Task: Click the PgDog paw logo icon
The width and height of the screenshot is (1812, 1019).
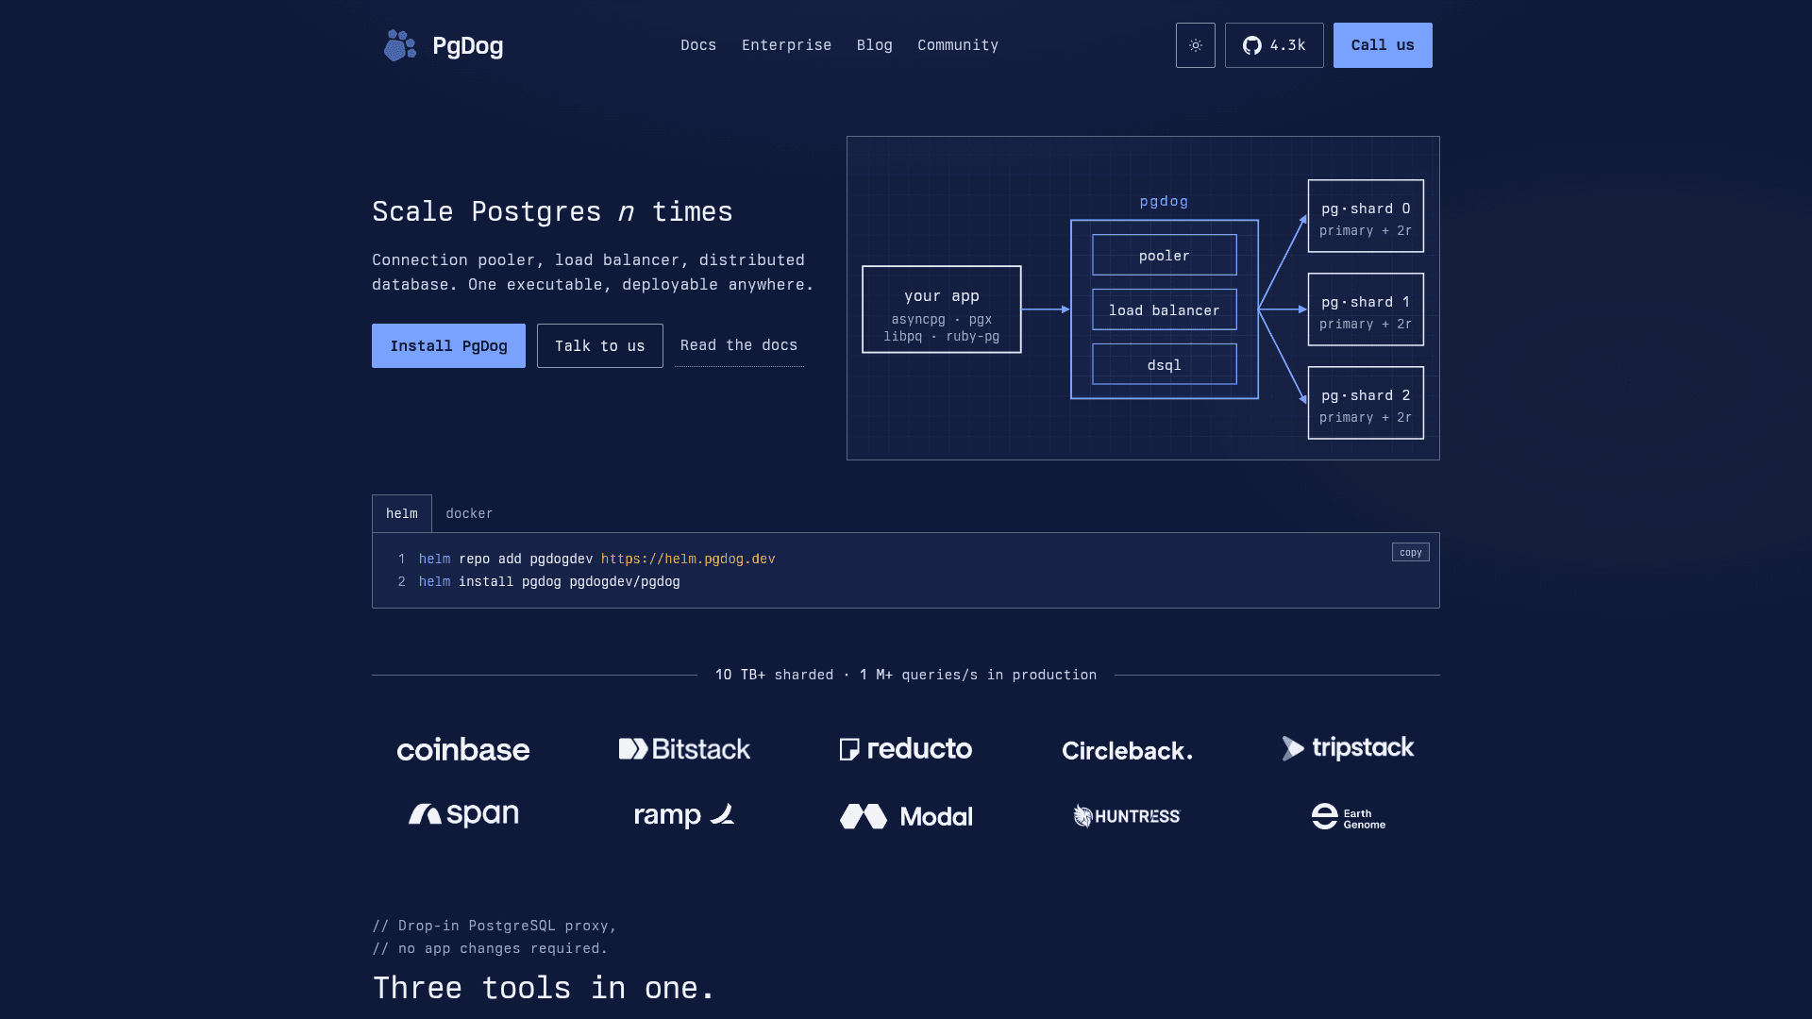Action: [399, 45]
